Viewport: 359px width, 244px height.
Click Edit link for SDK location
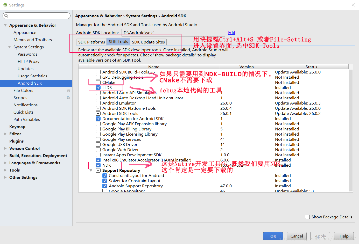coord(232,32)
